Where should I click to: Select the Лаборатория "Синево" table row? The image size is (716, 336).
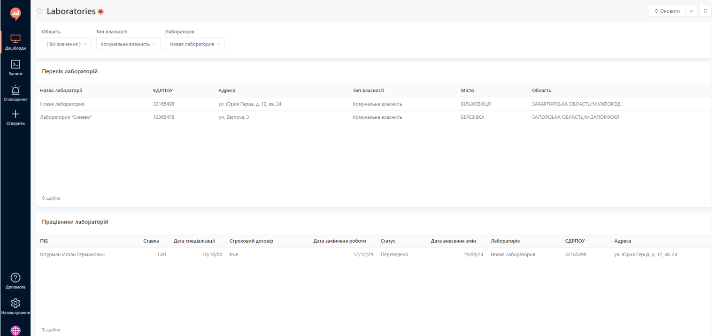pos(374,117)
